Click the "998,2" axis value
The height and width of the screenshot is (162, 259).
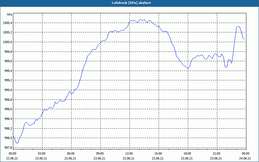[x=8, y=128]
